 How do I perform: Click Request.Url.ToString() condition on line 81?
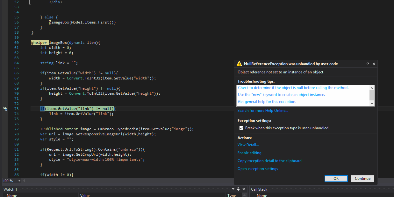point(92,149)
